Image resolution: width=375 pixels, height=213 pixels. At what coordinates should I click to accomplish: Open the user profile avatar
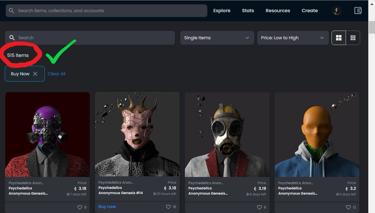pyautogui.click(x=337, y=11)
